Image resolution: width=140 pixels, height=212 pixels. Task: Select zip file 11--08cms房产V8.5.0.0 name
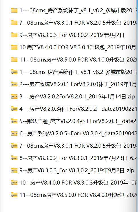pos(78,195)
